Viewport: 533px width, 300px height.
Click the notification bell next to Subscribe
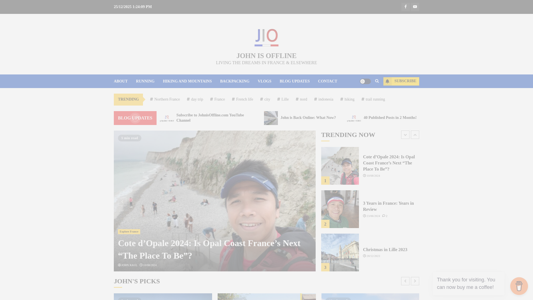tap(388, 81)
